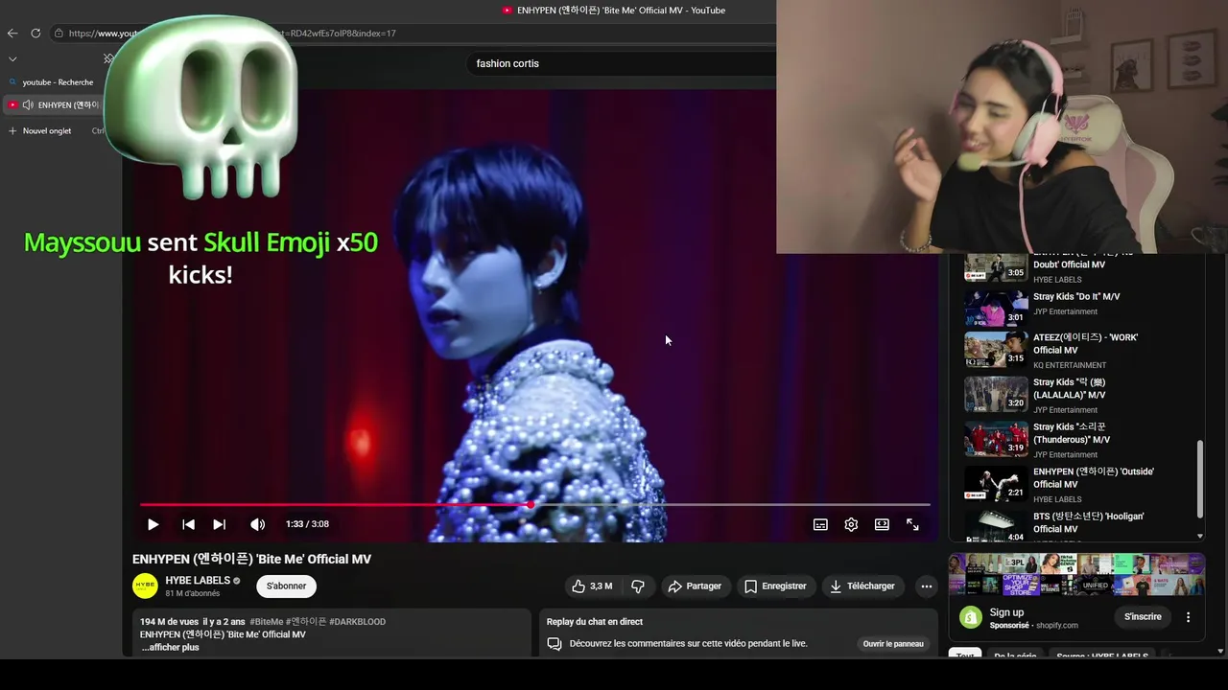The height and width of the screenshot is (690, 1228).
Task: Play BTS 'Hooligan' Official MV
Action: pos(1088,522)
